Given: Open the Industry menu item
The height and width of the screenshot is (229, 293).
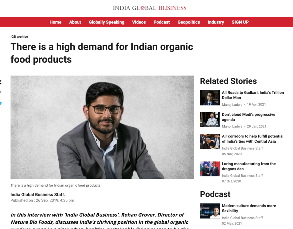Looking at the screenshot, I should (x=216, y=22).
